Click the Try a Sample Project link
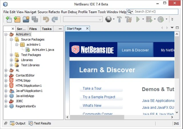The image size is (183, 129). (99, 97)
